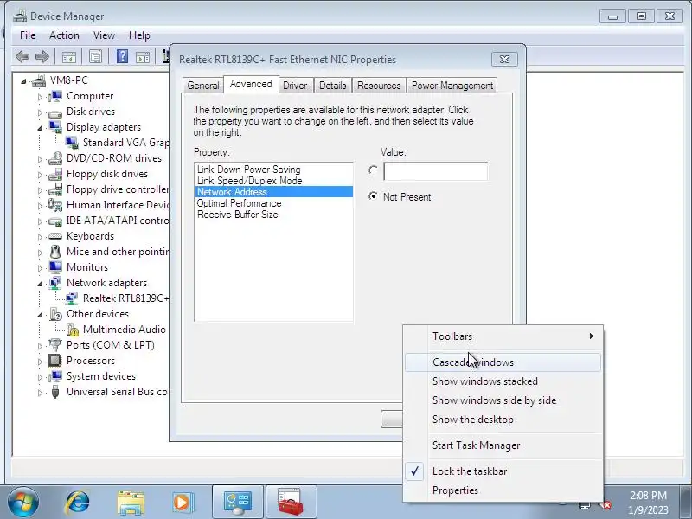Open the Windows Start orb
692x519 pixels.
point(23,503)
